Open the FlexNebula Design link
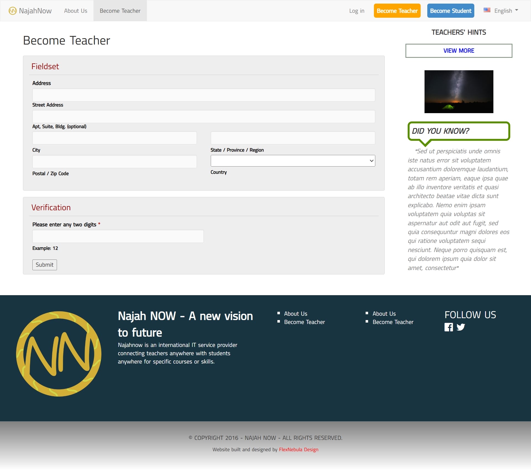 298,450
